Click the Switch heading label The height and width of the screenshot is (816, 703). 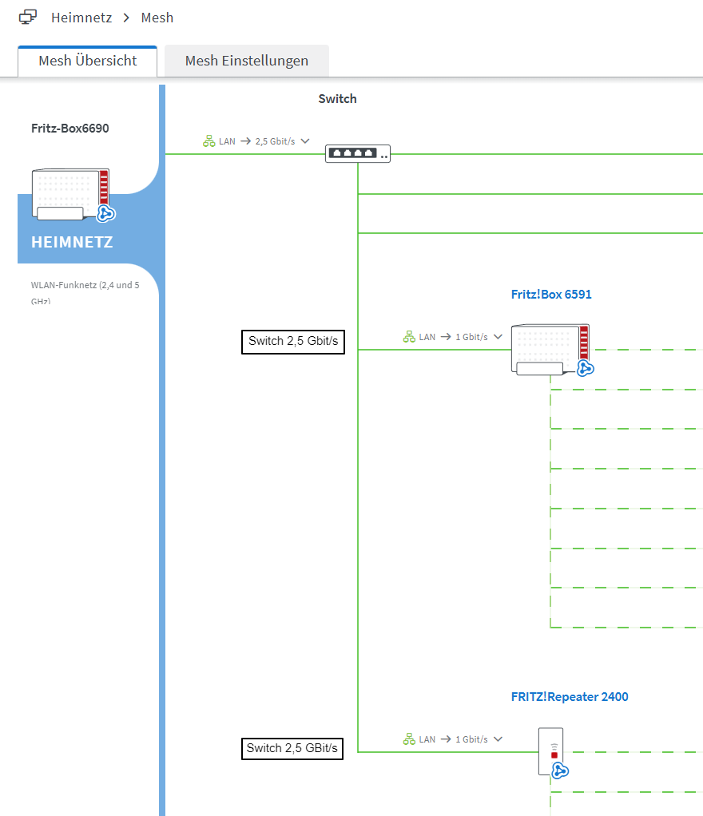click(x=337, y=99)
